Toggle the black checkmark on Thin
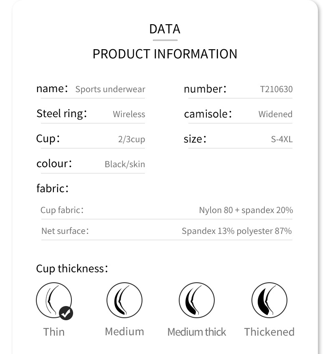Viewport: 330px width, 354px height. tap(66, 313)
